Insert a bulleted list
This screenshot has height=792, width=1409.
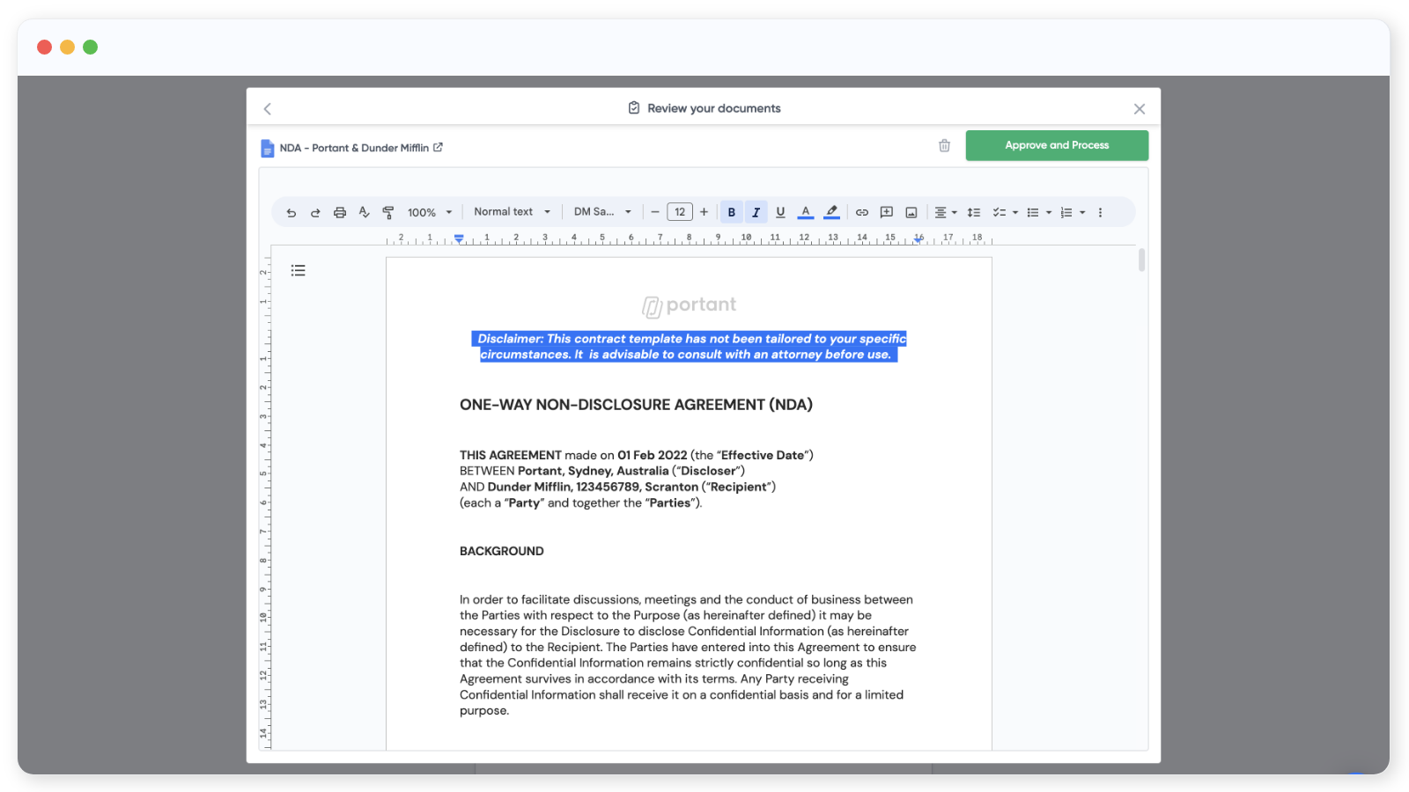[1033, 213]
